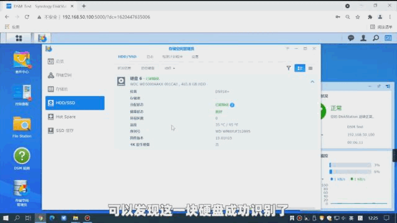Open the 动作 action dropdown

(x=169, y=68)
